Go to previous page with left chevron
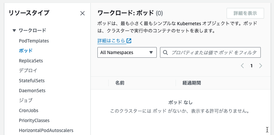The image size is (274, 135). coord(242,66)
